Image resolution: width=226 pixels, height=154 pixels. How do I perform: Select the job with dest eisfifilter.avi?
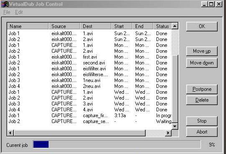[90, 69]
